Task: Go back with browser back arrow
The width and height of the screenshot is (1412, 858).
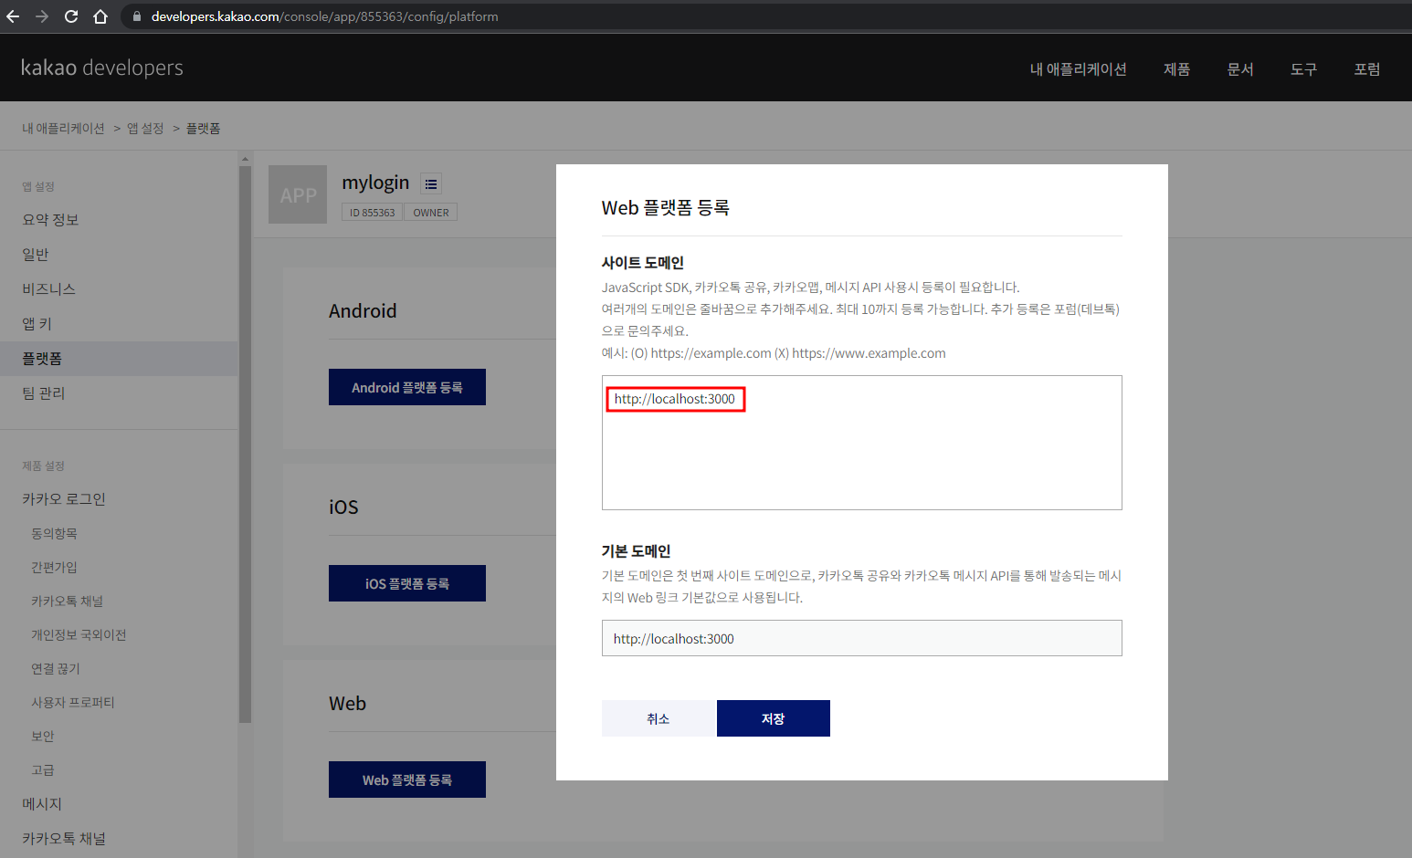Action: pyautogui.click(x=13, y=16)
